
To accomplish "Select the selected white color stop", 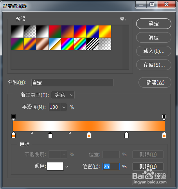I will (50, 135).
